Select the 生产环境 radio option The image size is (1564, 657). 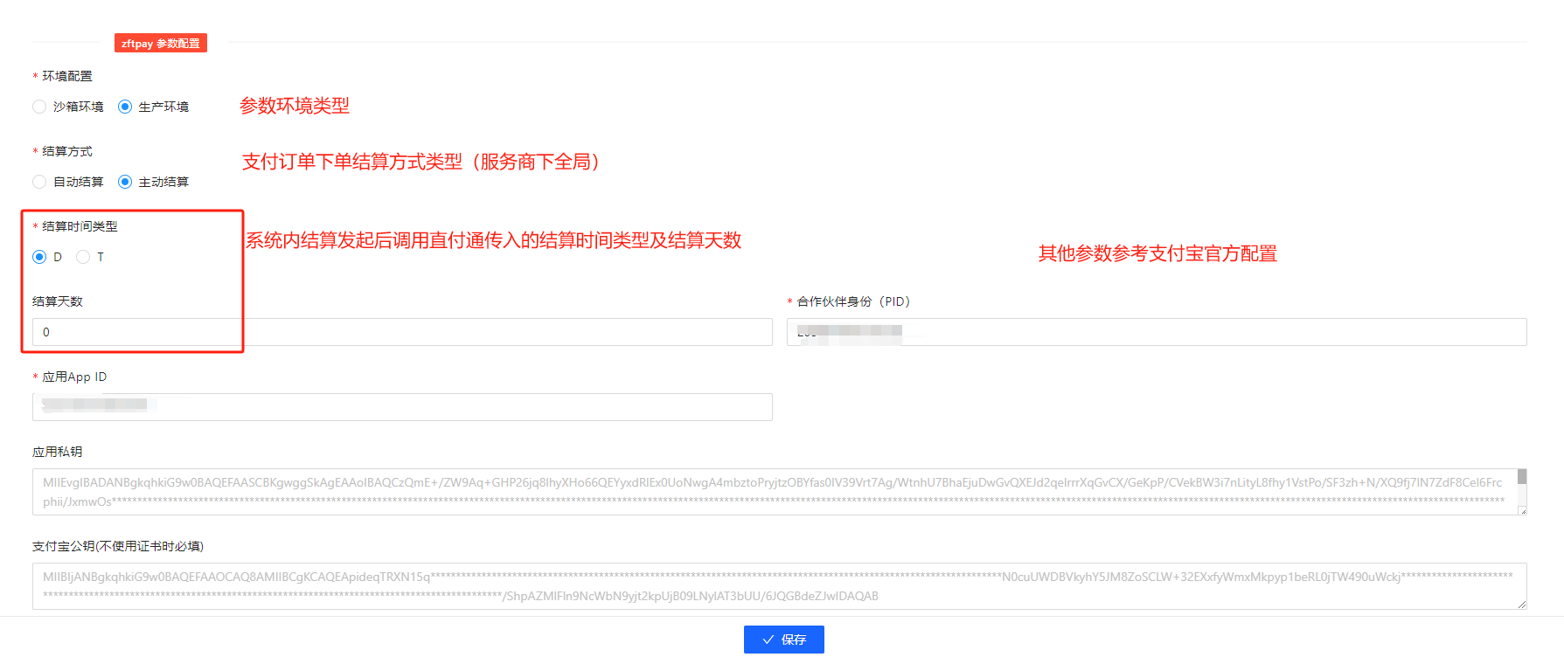(125, 107)
